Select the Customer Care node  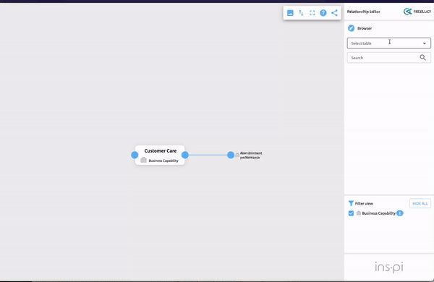tap(160, 155)
